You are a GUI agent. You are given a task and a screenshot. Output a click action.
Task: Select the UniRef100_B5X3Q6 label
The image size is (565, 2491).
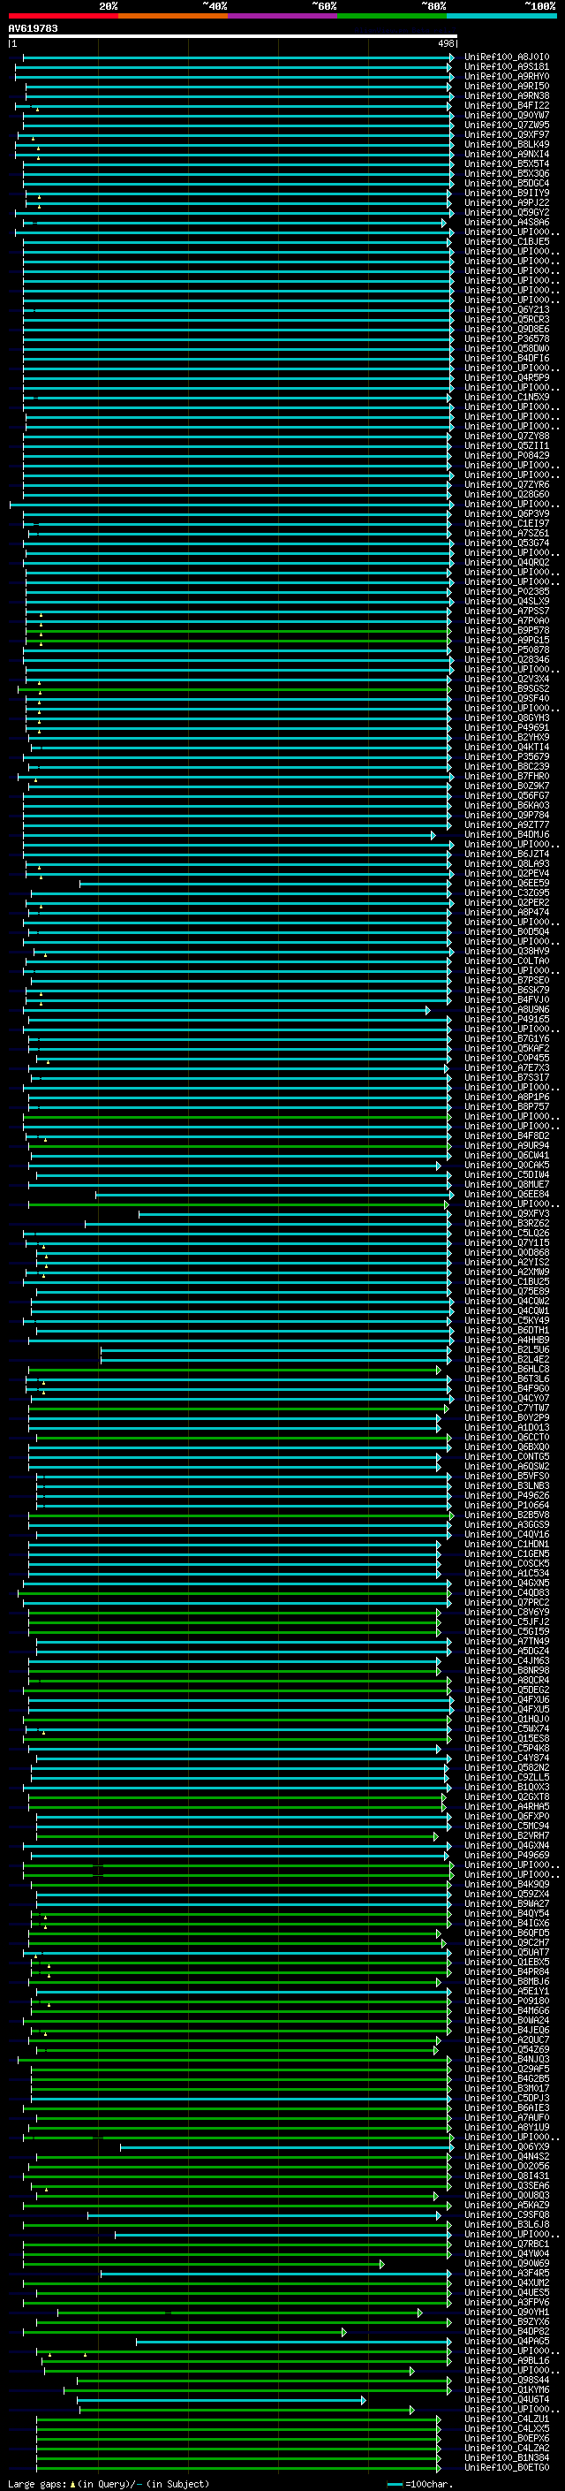(x=507, y=174)
